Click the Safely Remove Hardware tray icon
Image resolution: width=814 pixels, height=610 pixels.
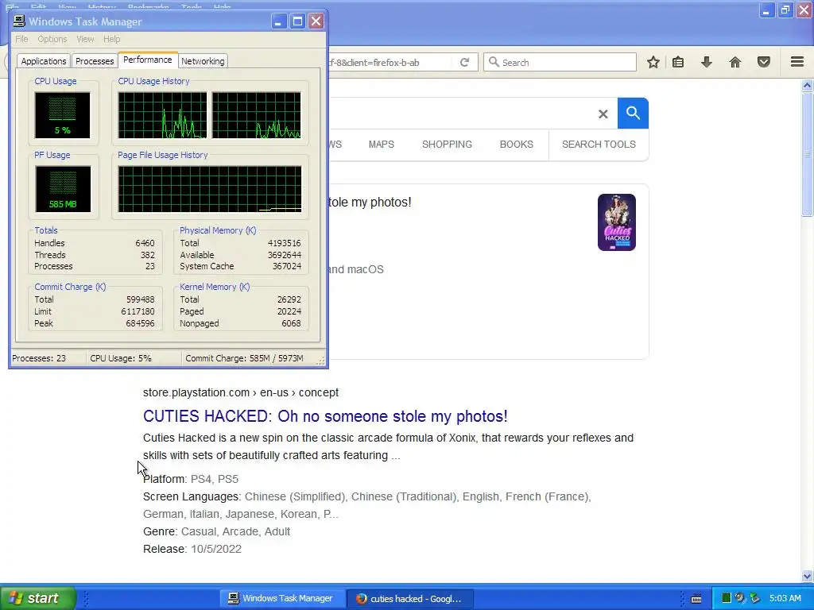[x=755, y=599]
